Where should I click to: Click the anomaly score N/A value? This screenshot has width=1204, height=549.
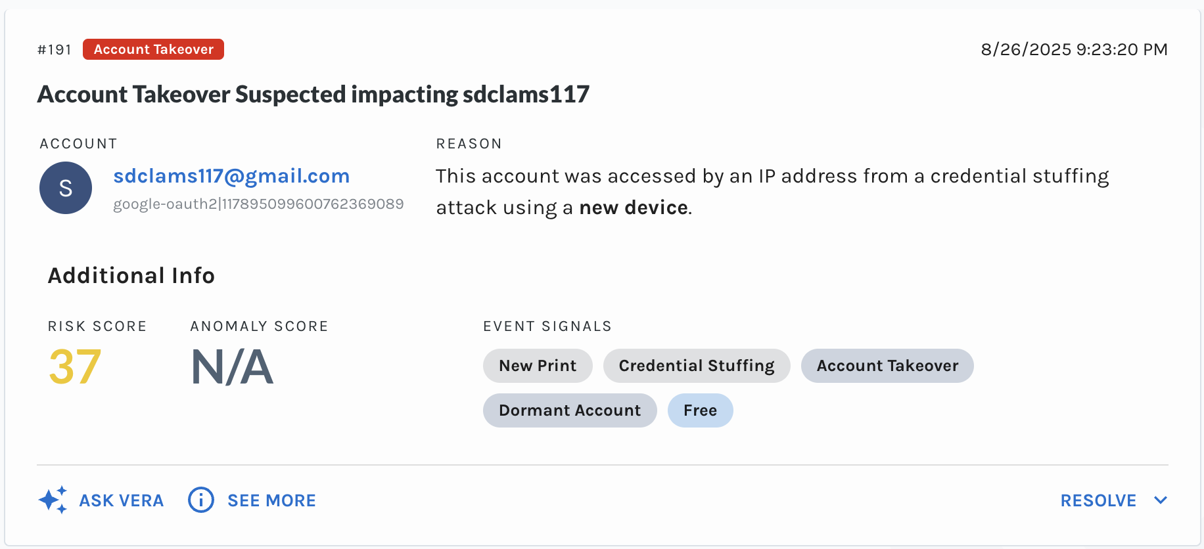[231, 366]
